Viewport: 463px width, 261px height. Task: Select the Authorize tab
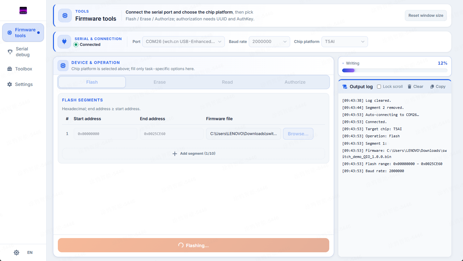295,82
